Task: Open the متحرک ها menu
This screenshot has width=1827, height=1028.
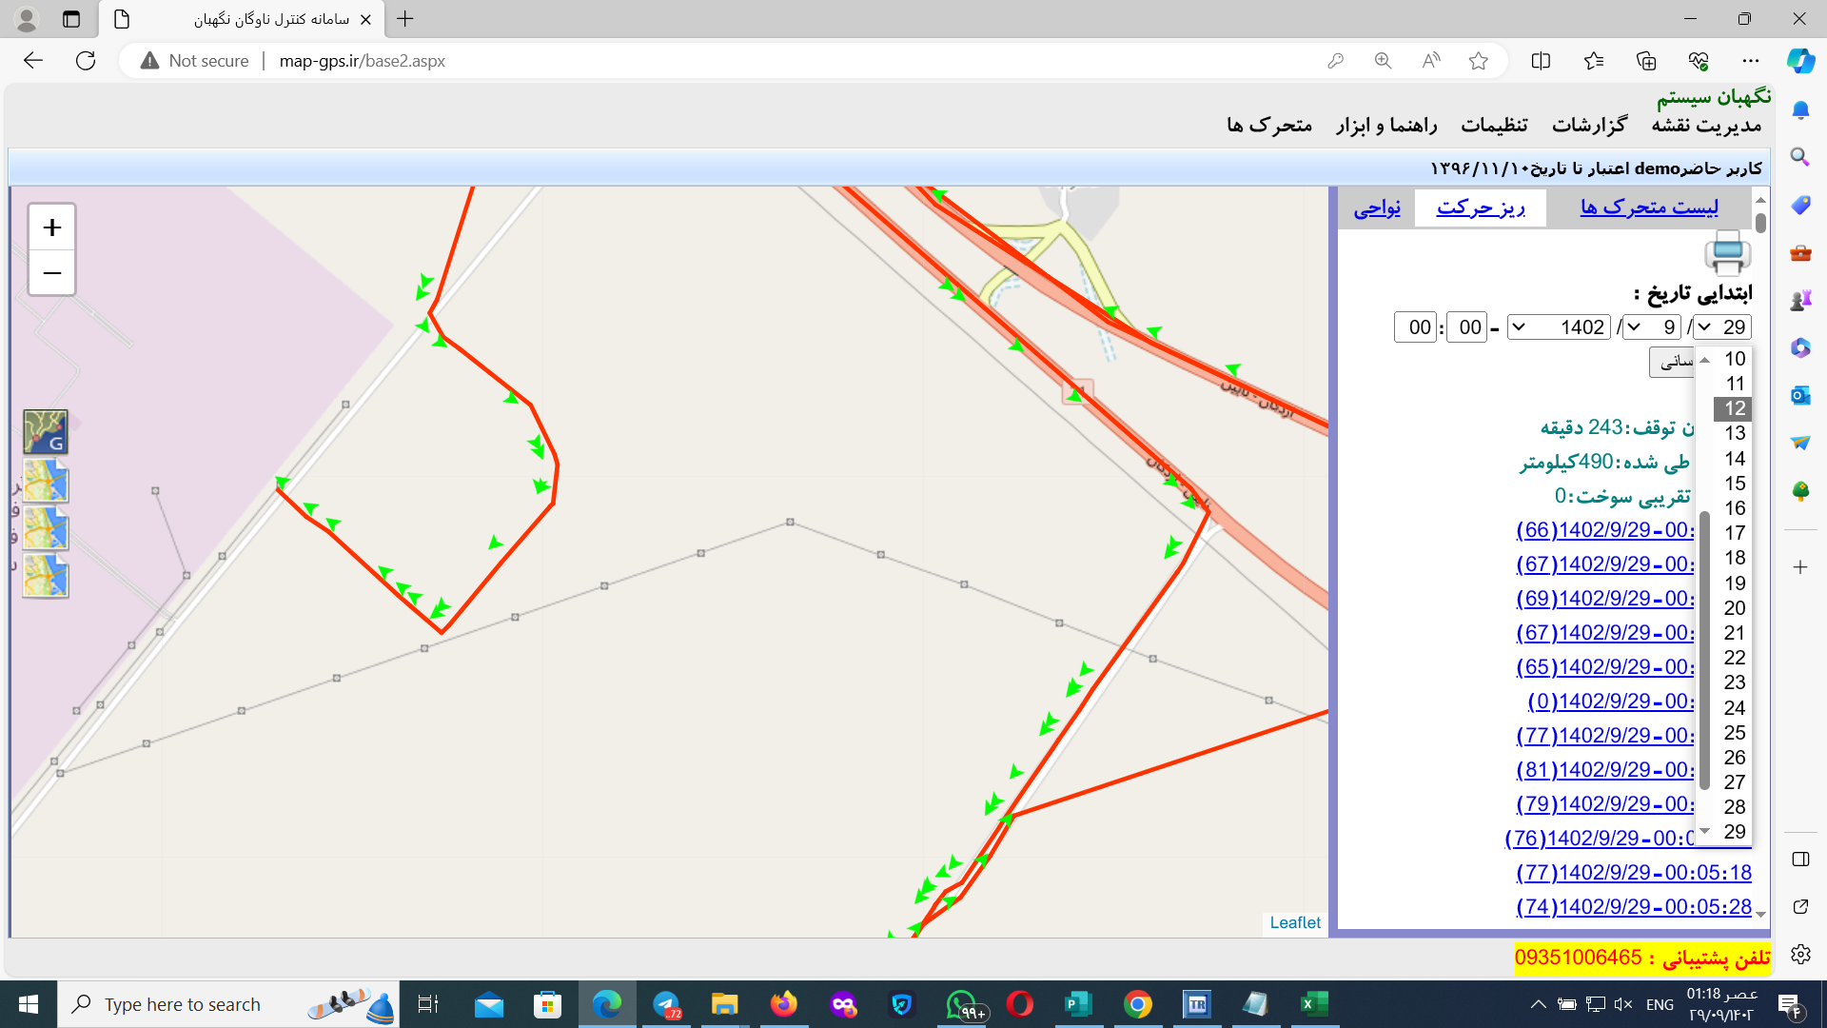Action: point(1269,125)
